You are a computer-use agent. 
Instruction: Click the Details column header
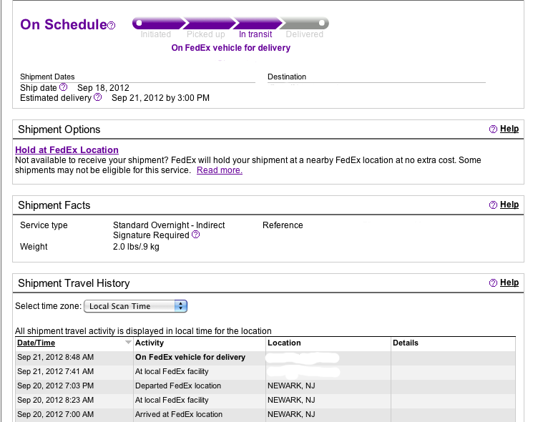pos(406,343)
